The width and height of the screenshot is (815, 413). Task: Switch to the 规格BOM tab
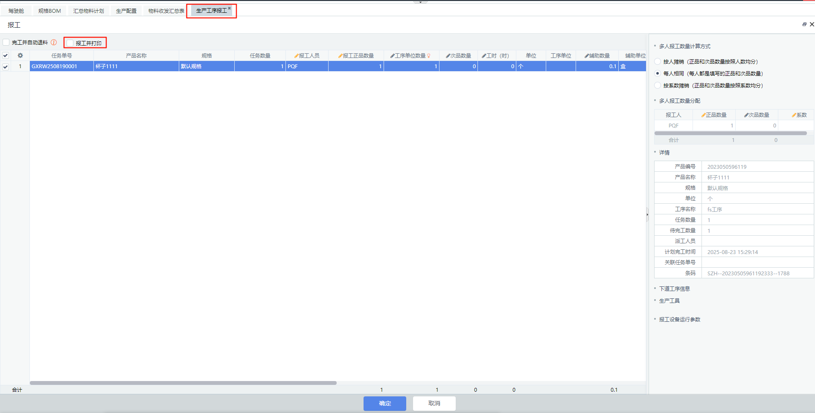click(x=49, y=11)
